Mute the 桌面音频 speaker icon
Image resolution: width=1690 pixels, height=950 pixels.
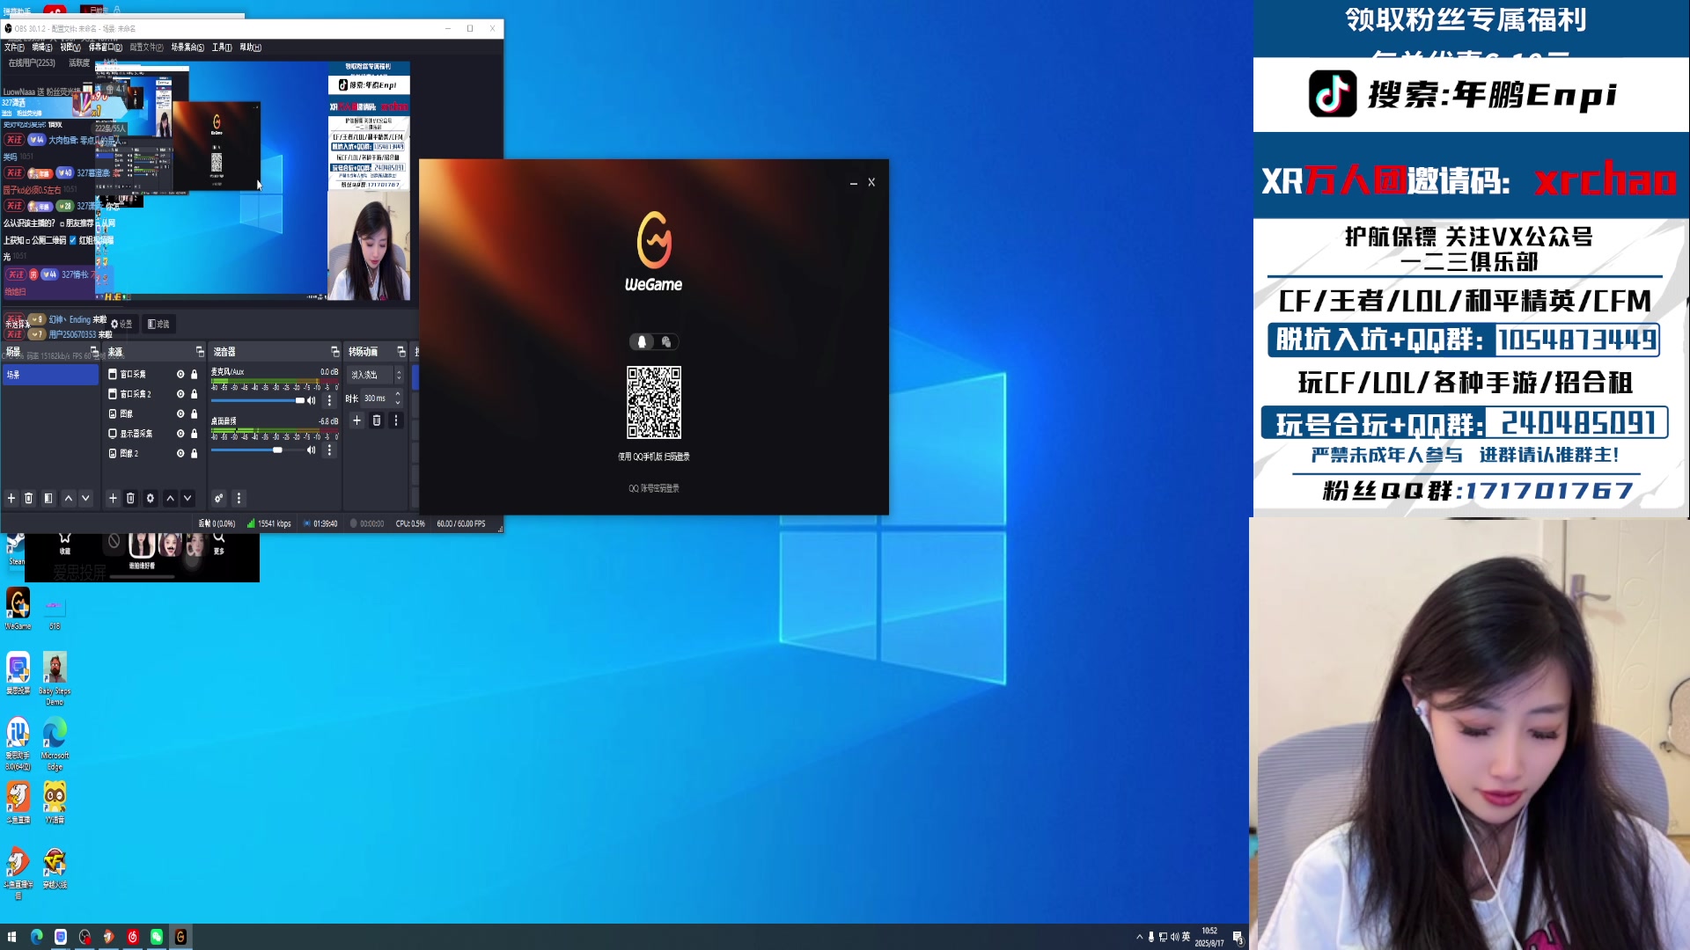pos(311,449)
